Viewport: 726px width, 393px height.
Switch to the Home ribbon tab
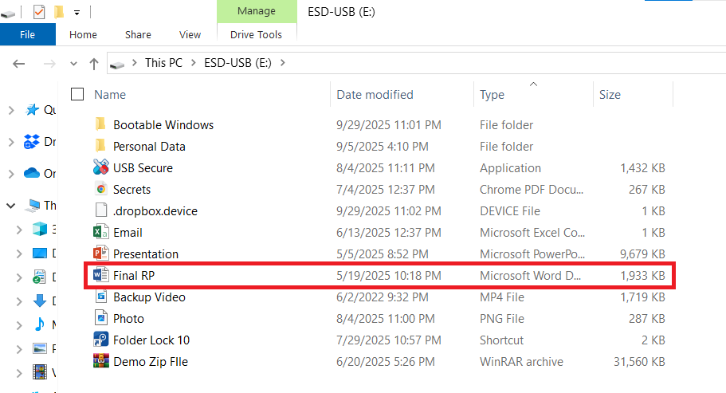coord(84,35)
